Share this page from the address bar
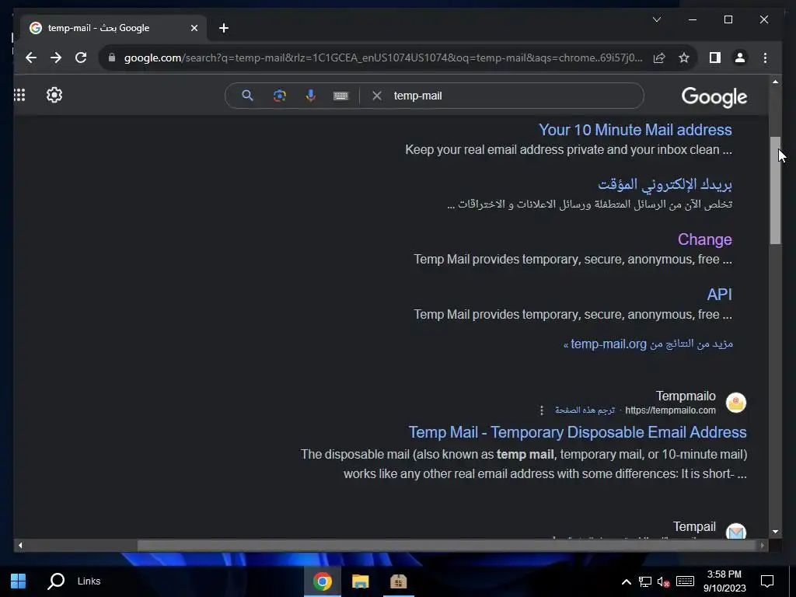The image size is (796, 597). (659, 58)
